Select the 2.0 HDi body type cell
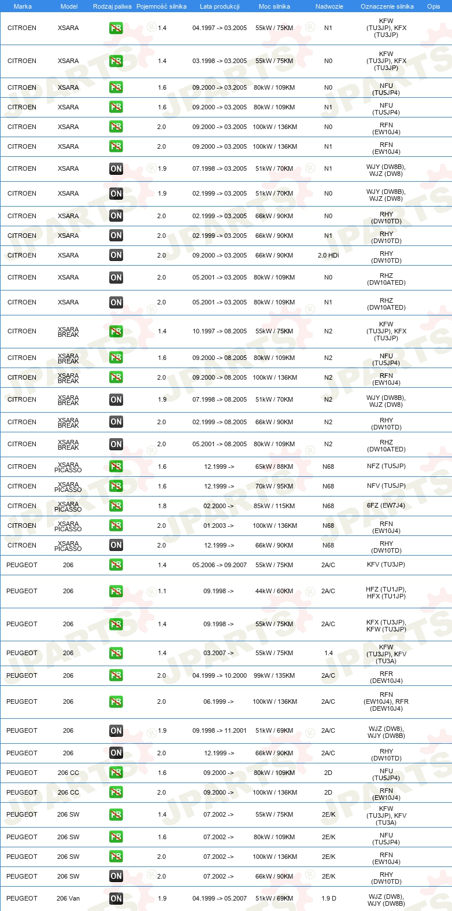The height and width of the screenshot is (911, 452). (x=328, y=255)
